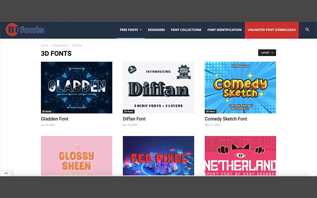317x198 pixels.
Task: Click the Jun 19, 2022 date
Action: click(x=48, y=125)
